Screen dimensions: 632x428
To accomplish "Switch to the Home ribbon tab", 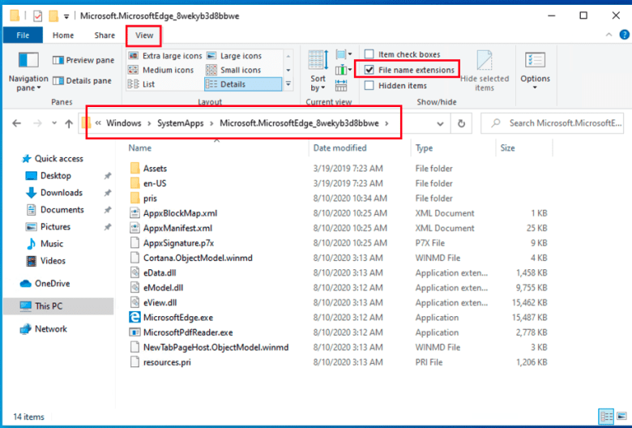I will pos(63,35).
